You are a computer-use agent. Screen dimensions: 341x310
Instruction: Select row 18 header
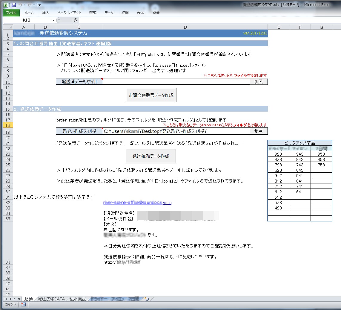[8, 125]
